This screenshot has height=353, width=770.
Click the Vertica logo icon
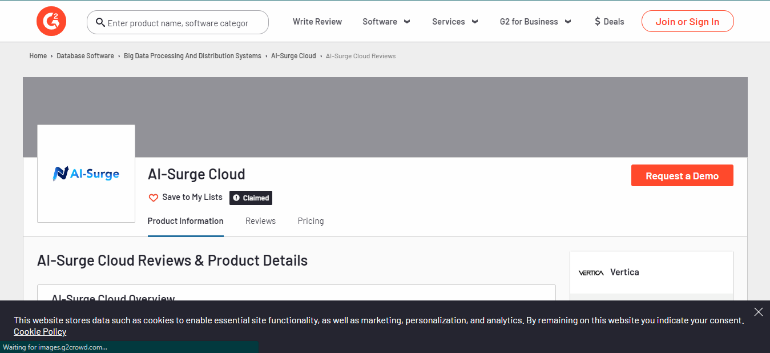[591, 272]
